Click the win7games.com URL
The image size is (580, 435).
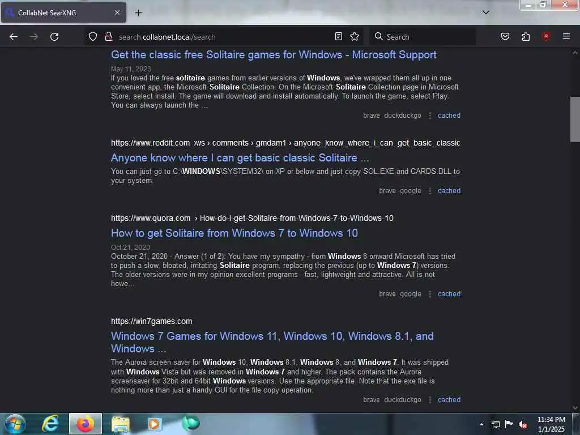(x=151, y=322)
